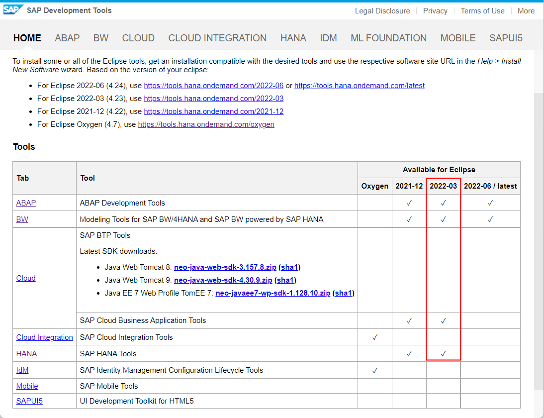Image resolution: width=544 pixels, height=418 pixels.
Task: Open the IDM navigation tab
Action: point(328,38)
